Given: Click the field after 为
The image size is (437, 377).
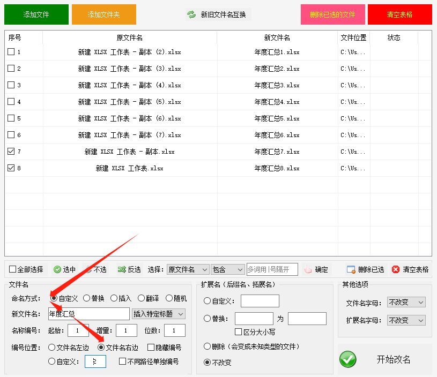Looking at the screenshot, I should tap(307, 318).
